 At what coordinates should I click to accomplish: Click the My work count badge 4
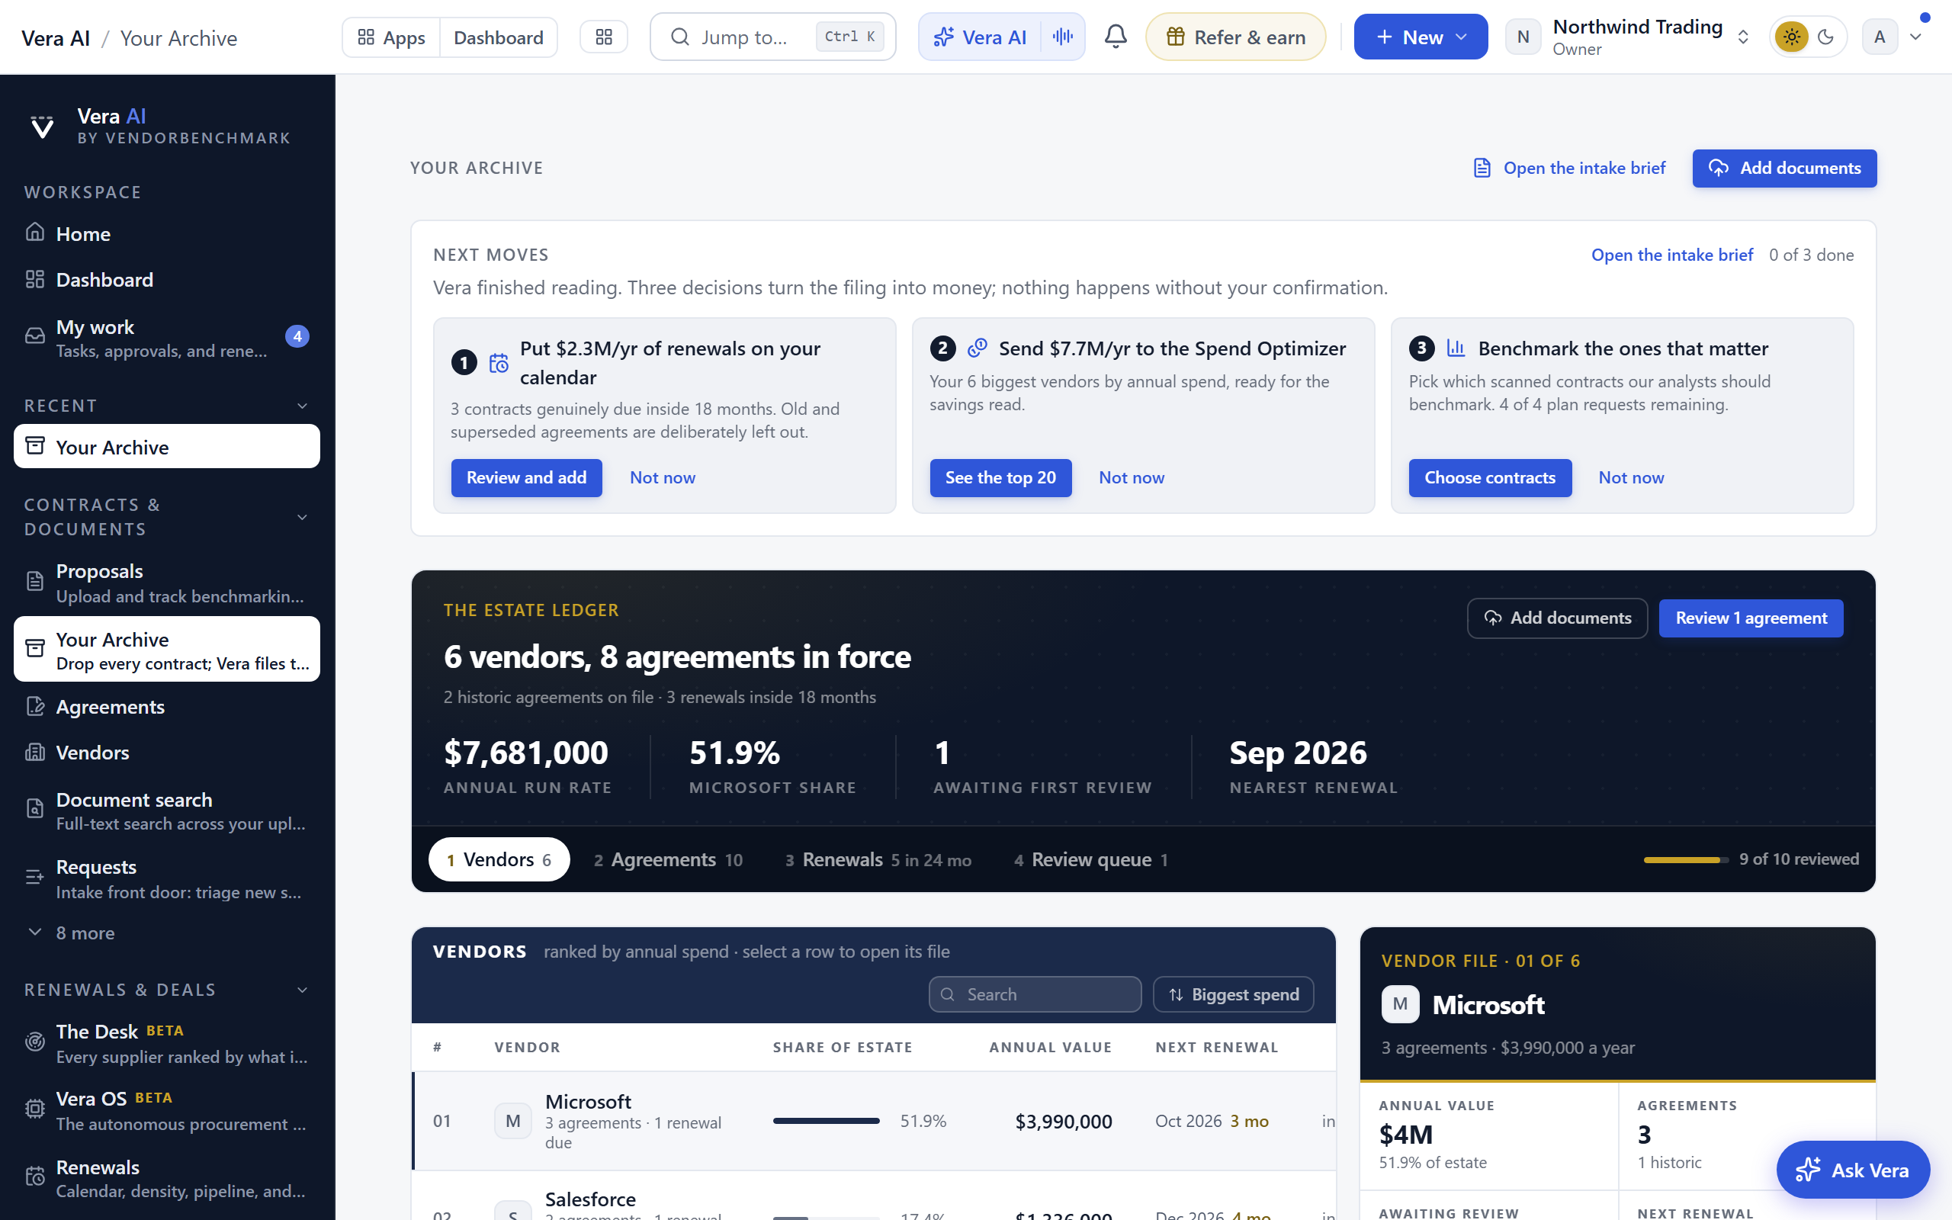pyautogui.click(x=297, y=336)
